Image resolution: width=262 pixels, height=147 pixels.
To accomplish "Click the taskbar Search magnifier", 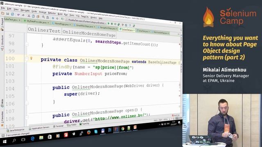I will [14, 140].
